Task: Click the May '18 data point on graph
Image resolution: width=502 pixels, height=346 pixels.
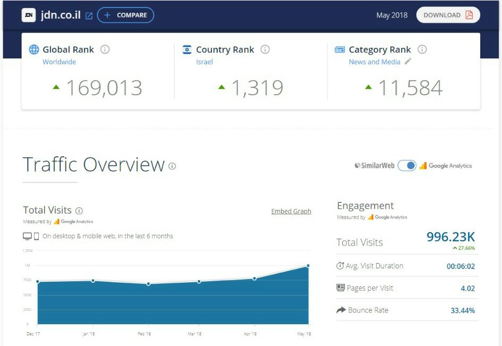Action: click(x=308, y=266)
